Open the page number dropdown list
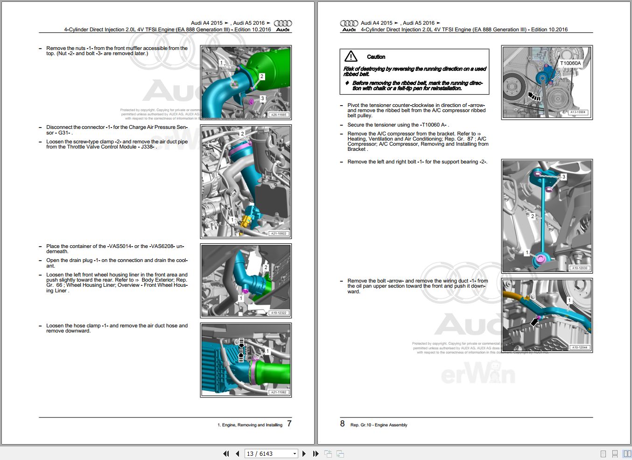The width and height of the screenshot is (632, 460). pos(295,453)
